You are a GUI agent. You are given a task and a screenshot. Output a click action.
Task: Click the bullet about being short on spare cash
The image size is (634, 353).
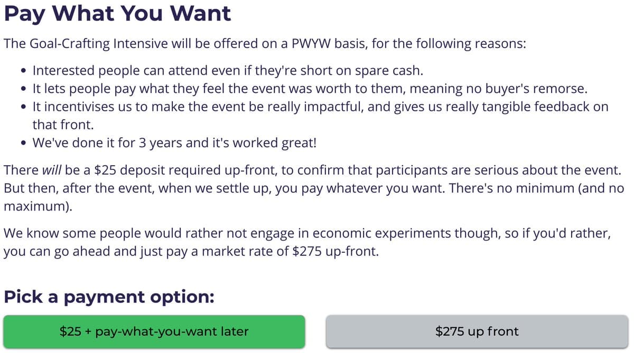point(228,70)
